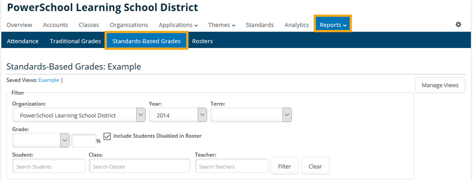Go to the Standards tab
Viewport: 474px width, 180px height.
tap(260, 25)
